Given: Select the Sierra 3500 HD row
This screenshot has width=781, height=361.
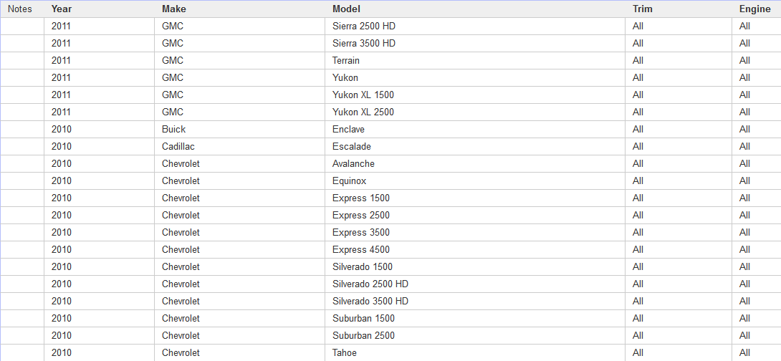Looking at the screenshot, I should (364, 44).
